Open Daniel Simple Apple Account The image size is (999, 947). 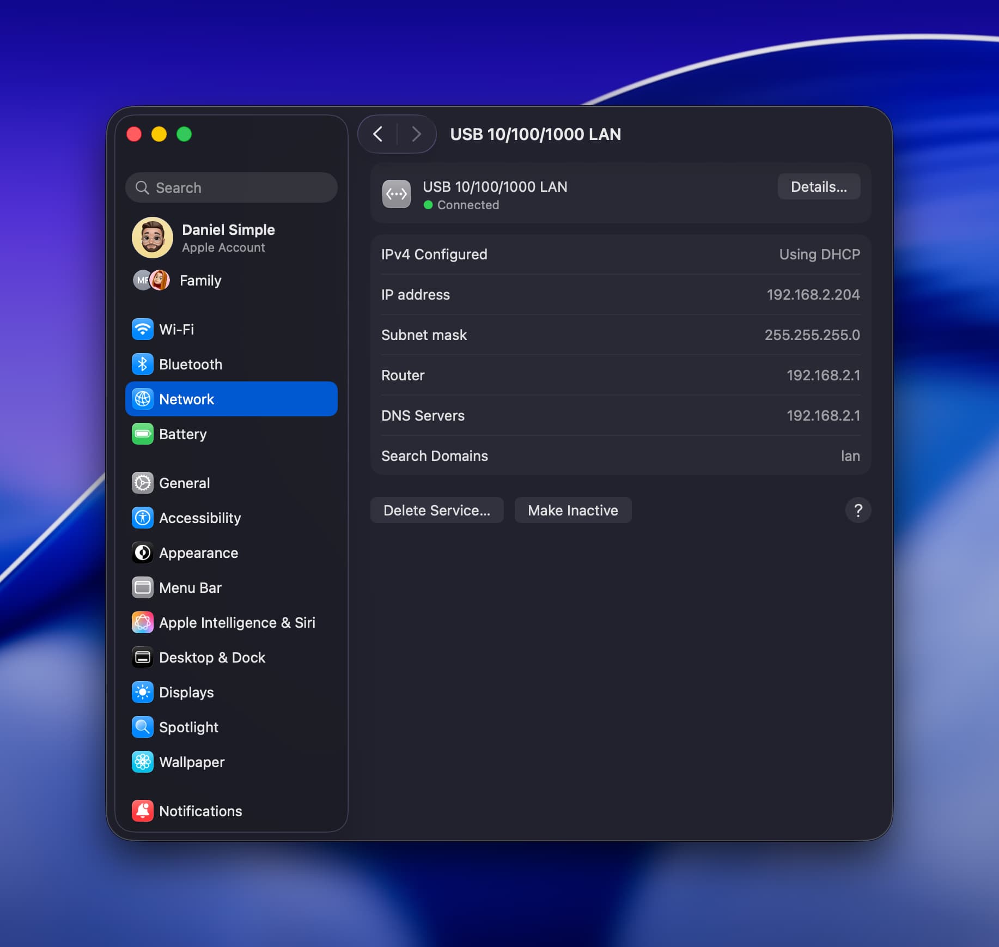228,238
